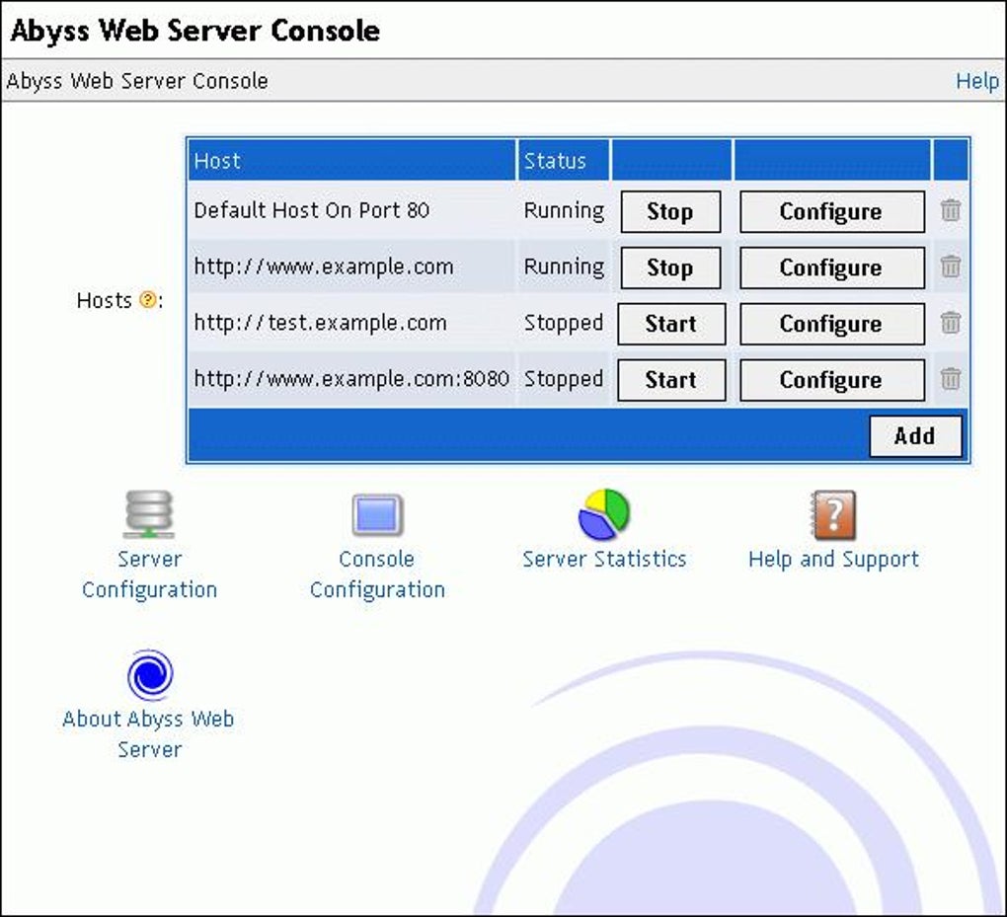The image size is (1007, 917).
Task: Remove the test.example.com host via trash icon
Action: [951, 323]
